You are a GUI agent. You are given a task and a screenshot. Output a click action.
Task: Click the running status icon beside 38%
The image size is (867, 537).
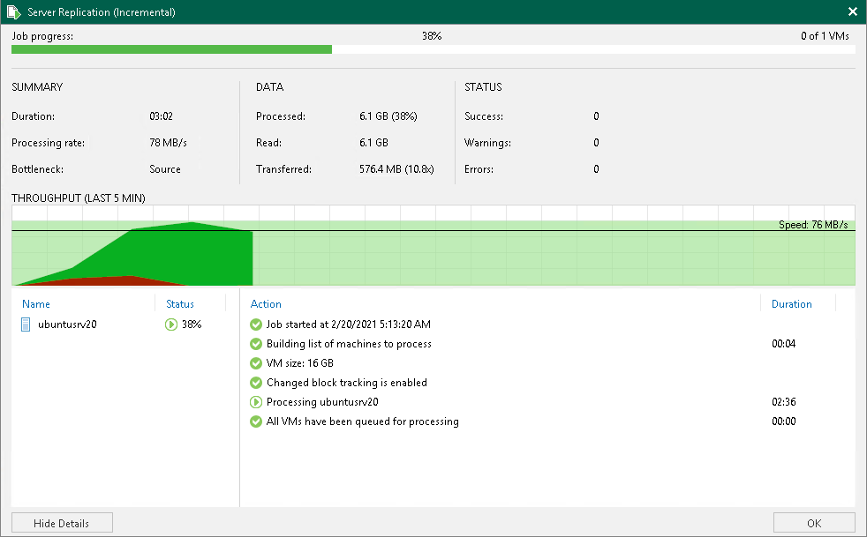tap(171, 324)
